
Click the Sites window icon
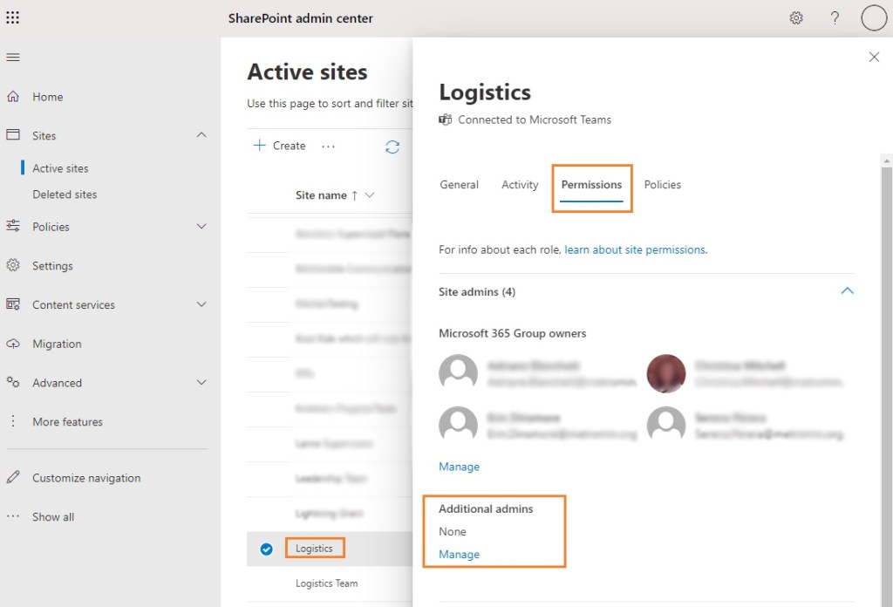13,135
